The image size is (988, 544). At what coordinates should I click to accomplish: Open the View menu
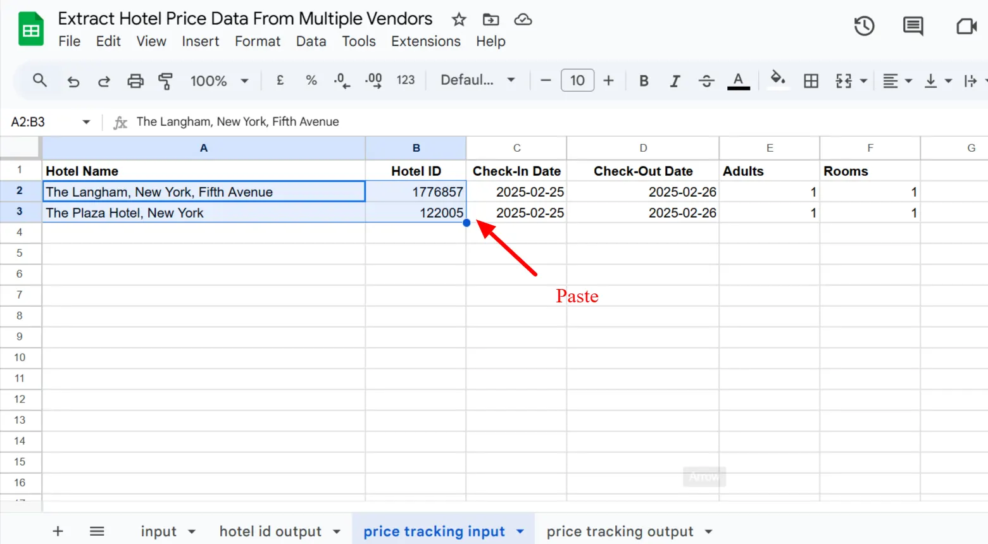click(151, 41)
